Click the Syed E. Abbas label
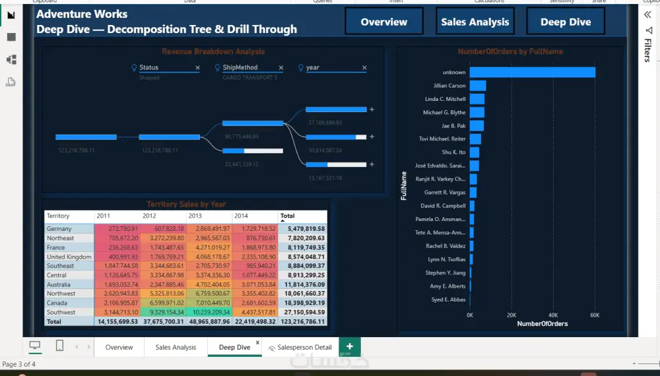The image size is (660, 376). [x=448, y=299]
